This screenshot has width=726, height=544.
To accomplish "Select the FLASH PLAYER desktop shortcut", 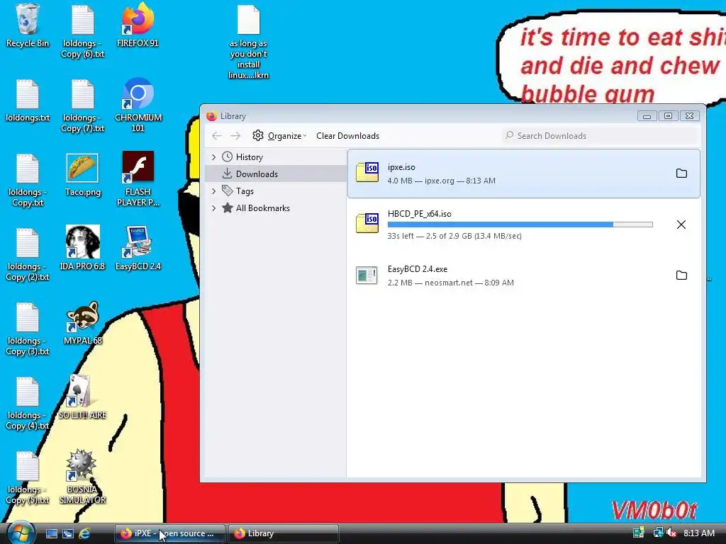I will click(138, 179).
